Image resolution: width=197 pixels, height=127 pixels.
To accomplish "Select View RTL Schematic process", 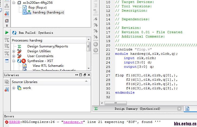I will (48, 66).
